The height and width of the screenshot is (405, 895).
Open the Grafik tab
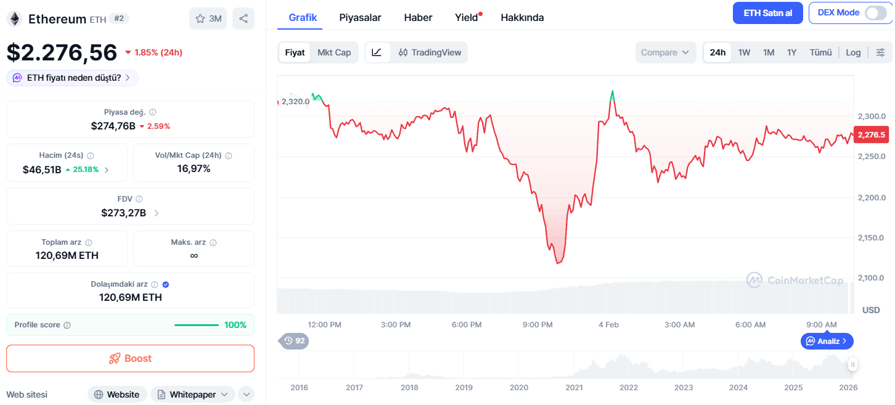point(303,17)
